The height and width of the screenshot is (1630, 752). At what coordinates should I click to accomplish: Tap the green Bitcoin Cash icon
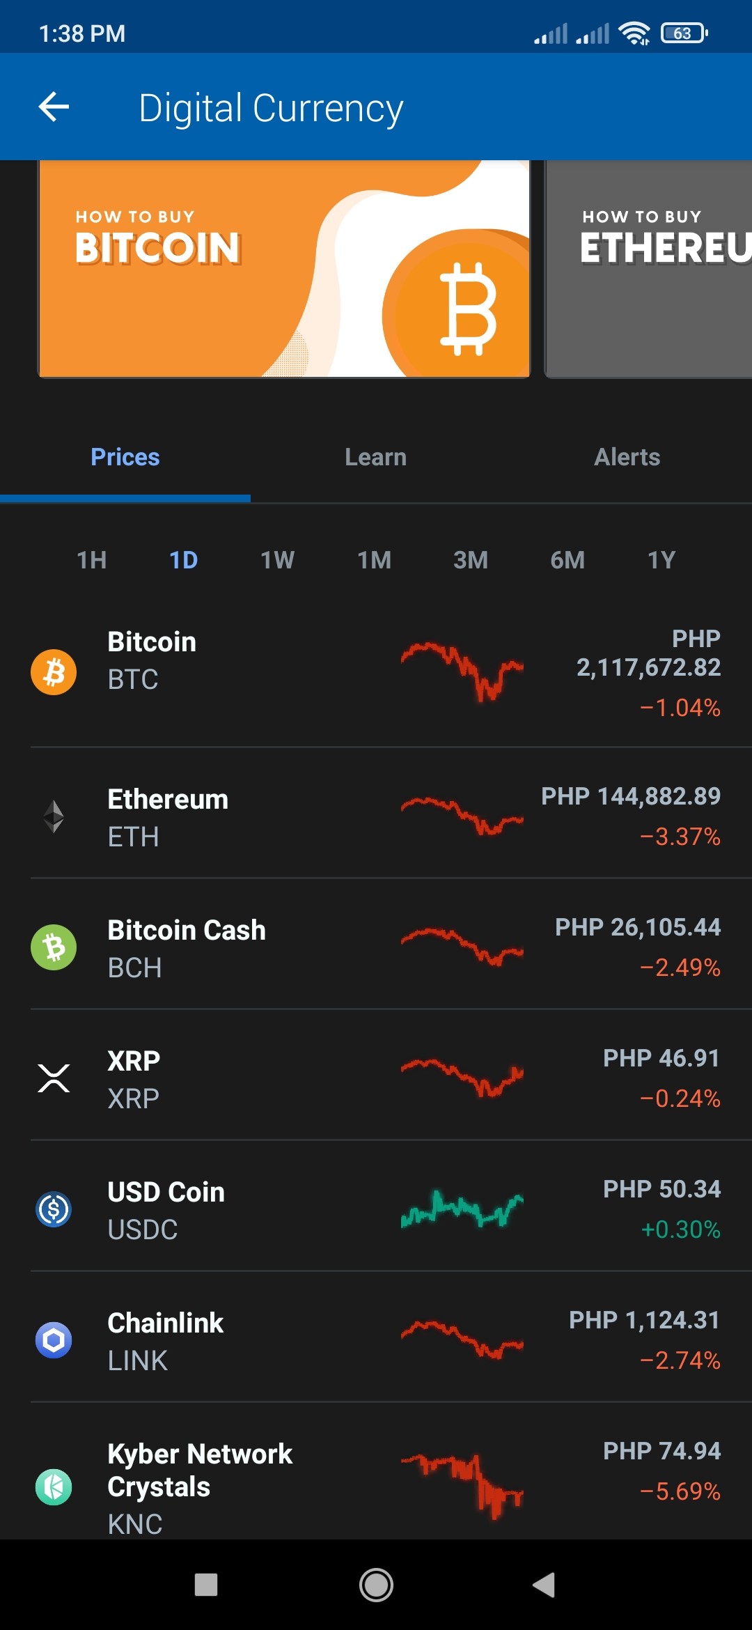(x=54, y=947)
